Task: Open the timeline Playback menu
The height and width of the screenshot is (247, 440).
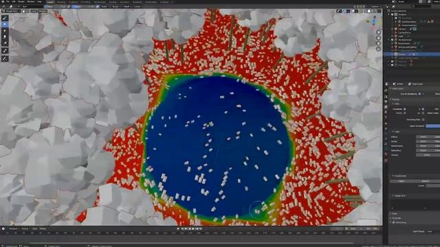Action: [13, 228]
